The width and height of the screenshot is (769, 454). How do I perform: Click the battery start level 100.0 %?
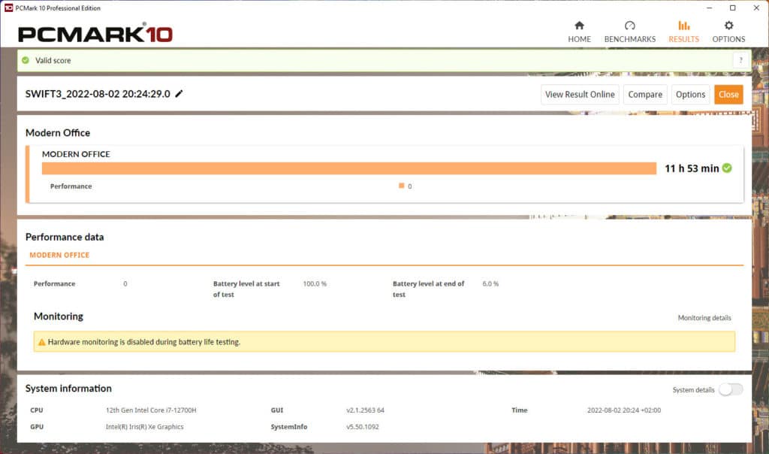click(x=315, y=283)
